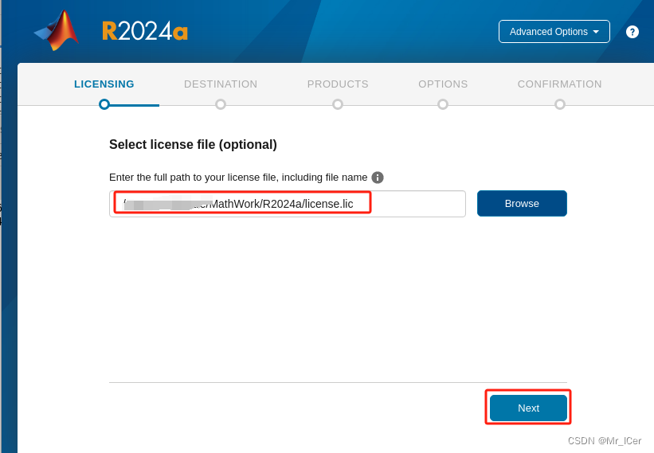Select the Products step tab
Image resolution: width=654 pixels, height=453 pixels.
pos(338,84)
